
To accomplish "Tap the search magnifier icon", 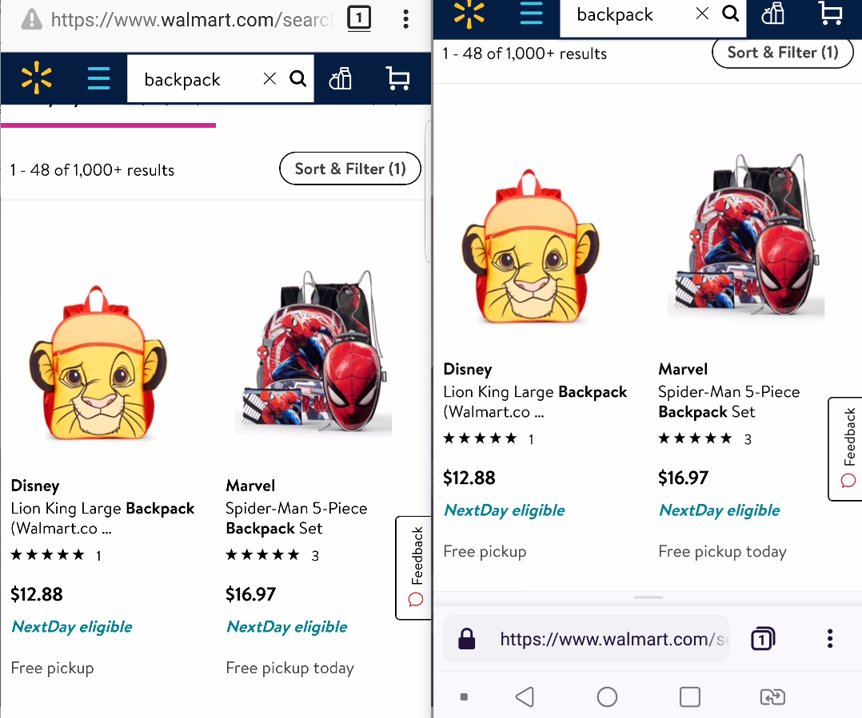I will [729, 14].
